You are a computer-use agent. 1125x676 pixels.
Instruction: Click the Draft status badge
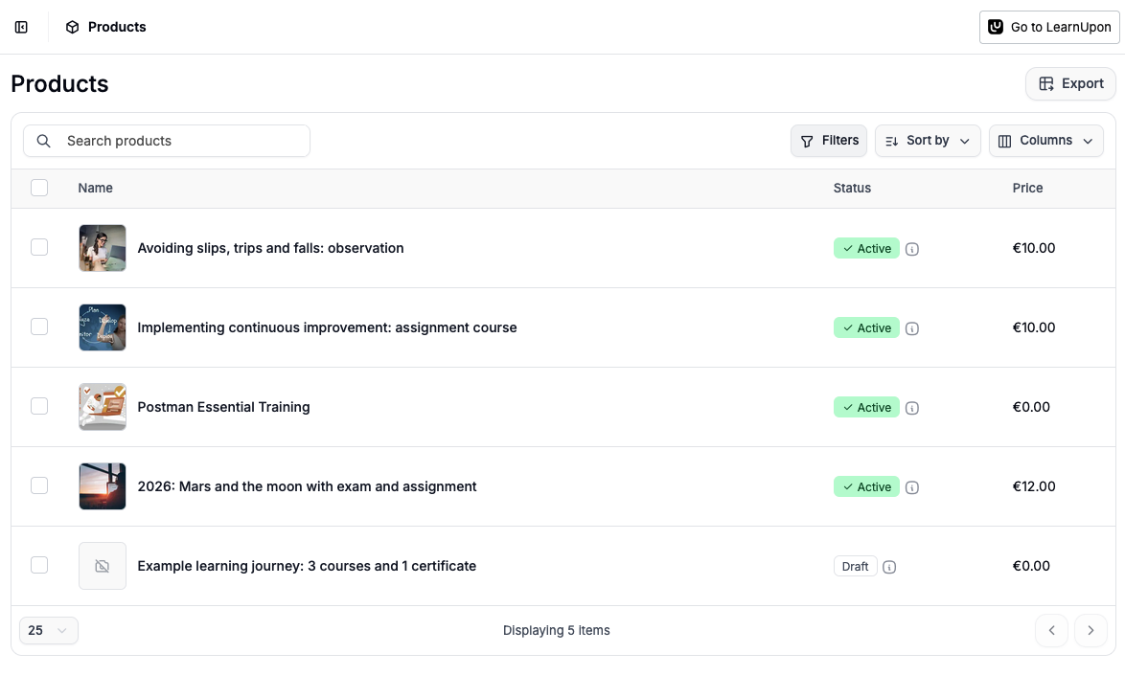click(x=855, y=567)
